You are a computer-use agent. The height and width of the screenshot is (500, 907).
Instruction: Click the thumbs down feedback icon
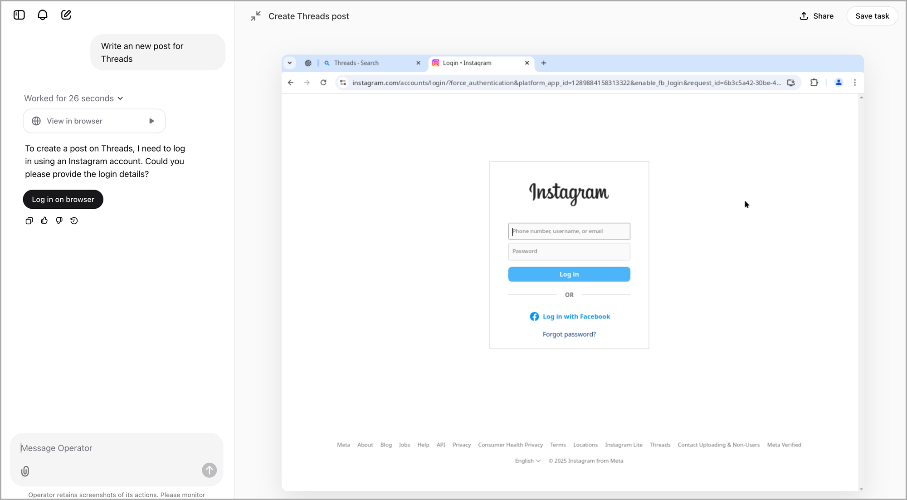(x=59, y=221)
